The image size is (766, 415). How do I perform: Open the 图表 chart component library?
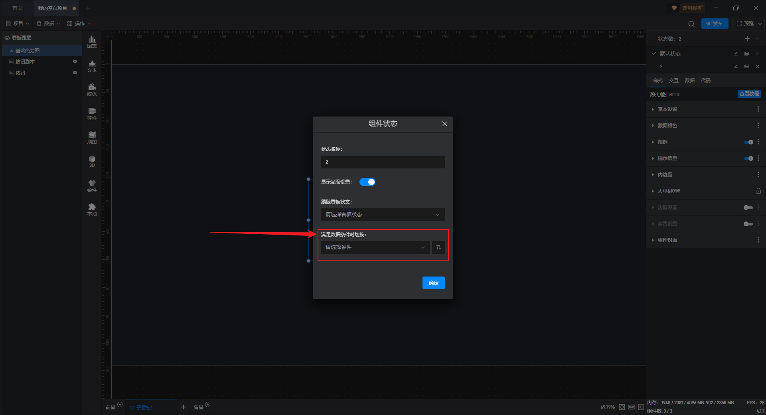(x=92, y=42)
